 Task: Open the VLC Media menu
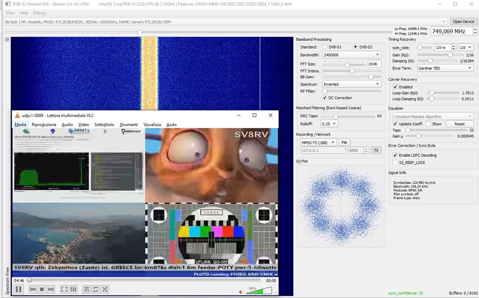click(x=20, y=125)
